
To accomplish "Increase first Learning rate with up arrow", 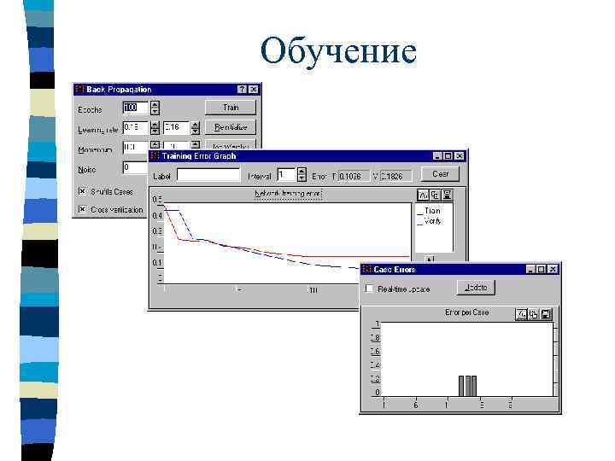I will (155, 125).
